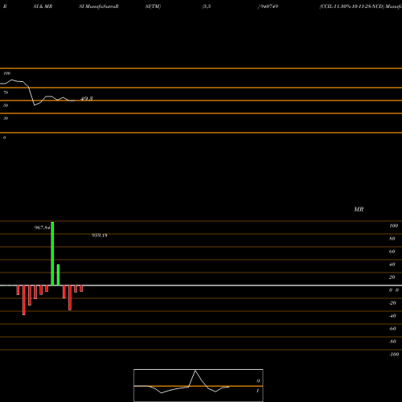The width and height of the screenshot is (402, 402).
Task: Click the CCIL-11.39%-10-11-28-NCD title text
Action: (351, 6)
